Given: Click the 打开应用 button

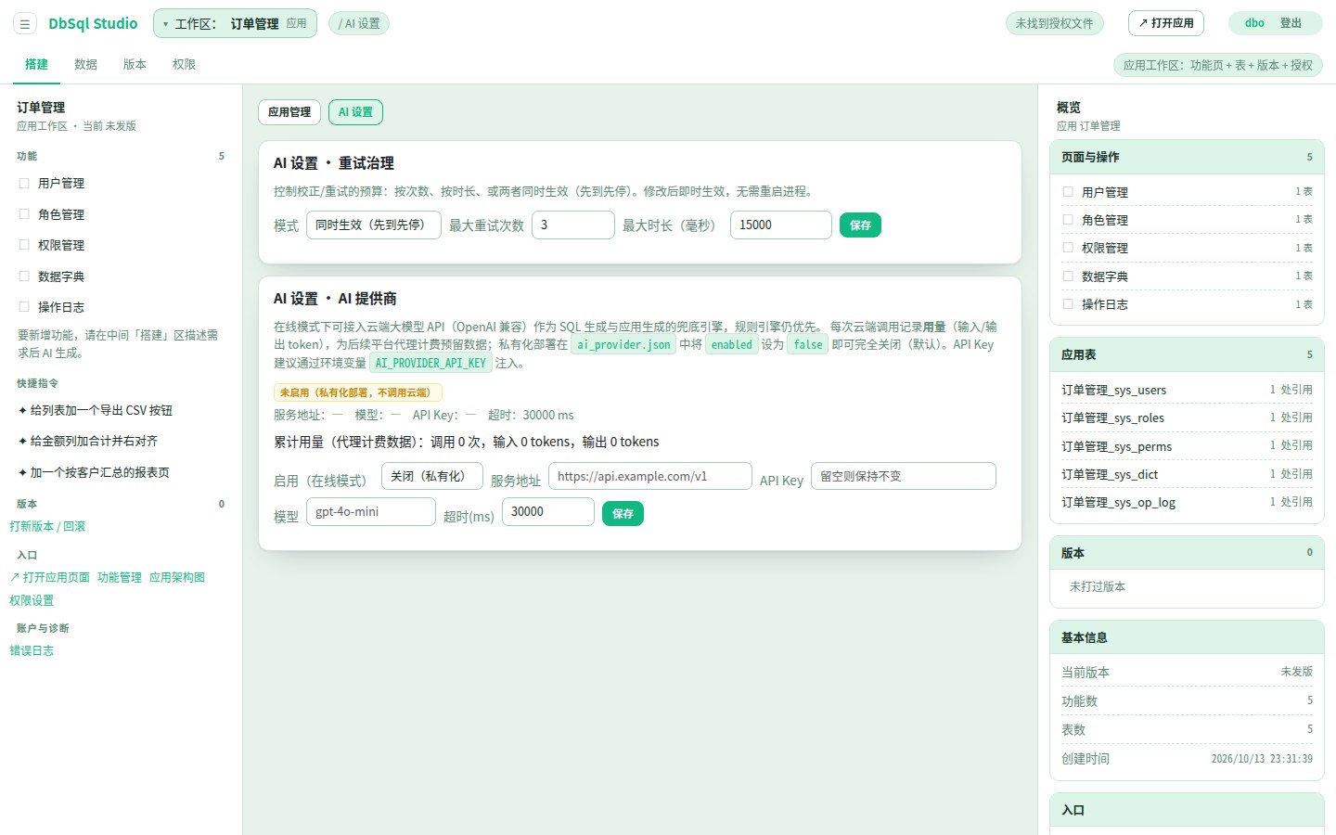Looking at the screenshot, I should (x=1166, y=23).
